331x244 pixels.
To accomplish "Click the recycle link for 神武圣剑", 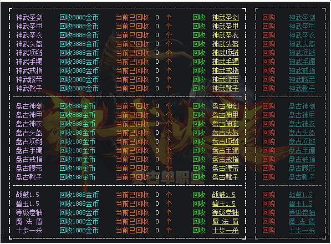I will pos(226,17).
